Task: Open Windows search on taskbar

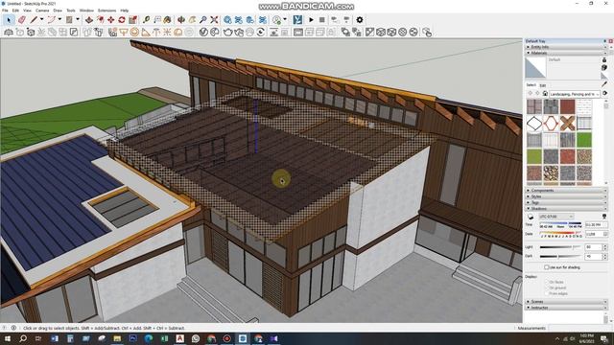Action: pyautogui.click(x=23, y=338)
